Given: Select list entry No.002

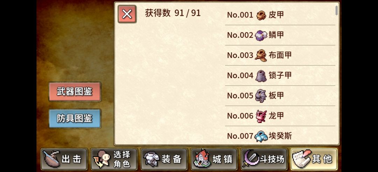Looking at the screenshot, I should [280, 35].
